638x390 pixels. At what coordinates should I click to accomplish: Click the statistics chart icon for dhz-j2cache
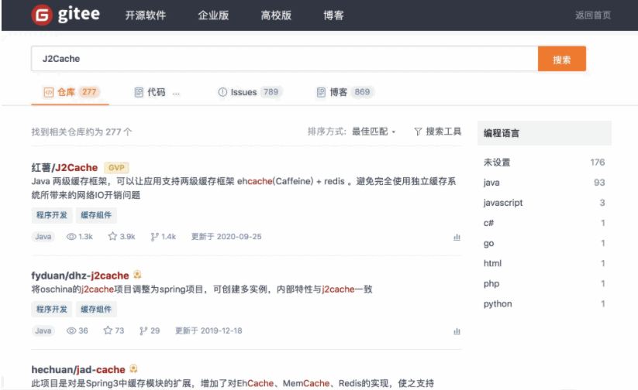click(x=457, y=331)
